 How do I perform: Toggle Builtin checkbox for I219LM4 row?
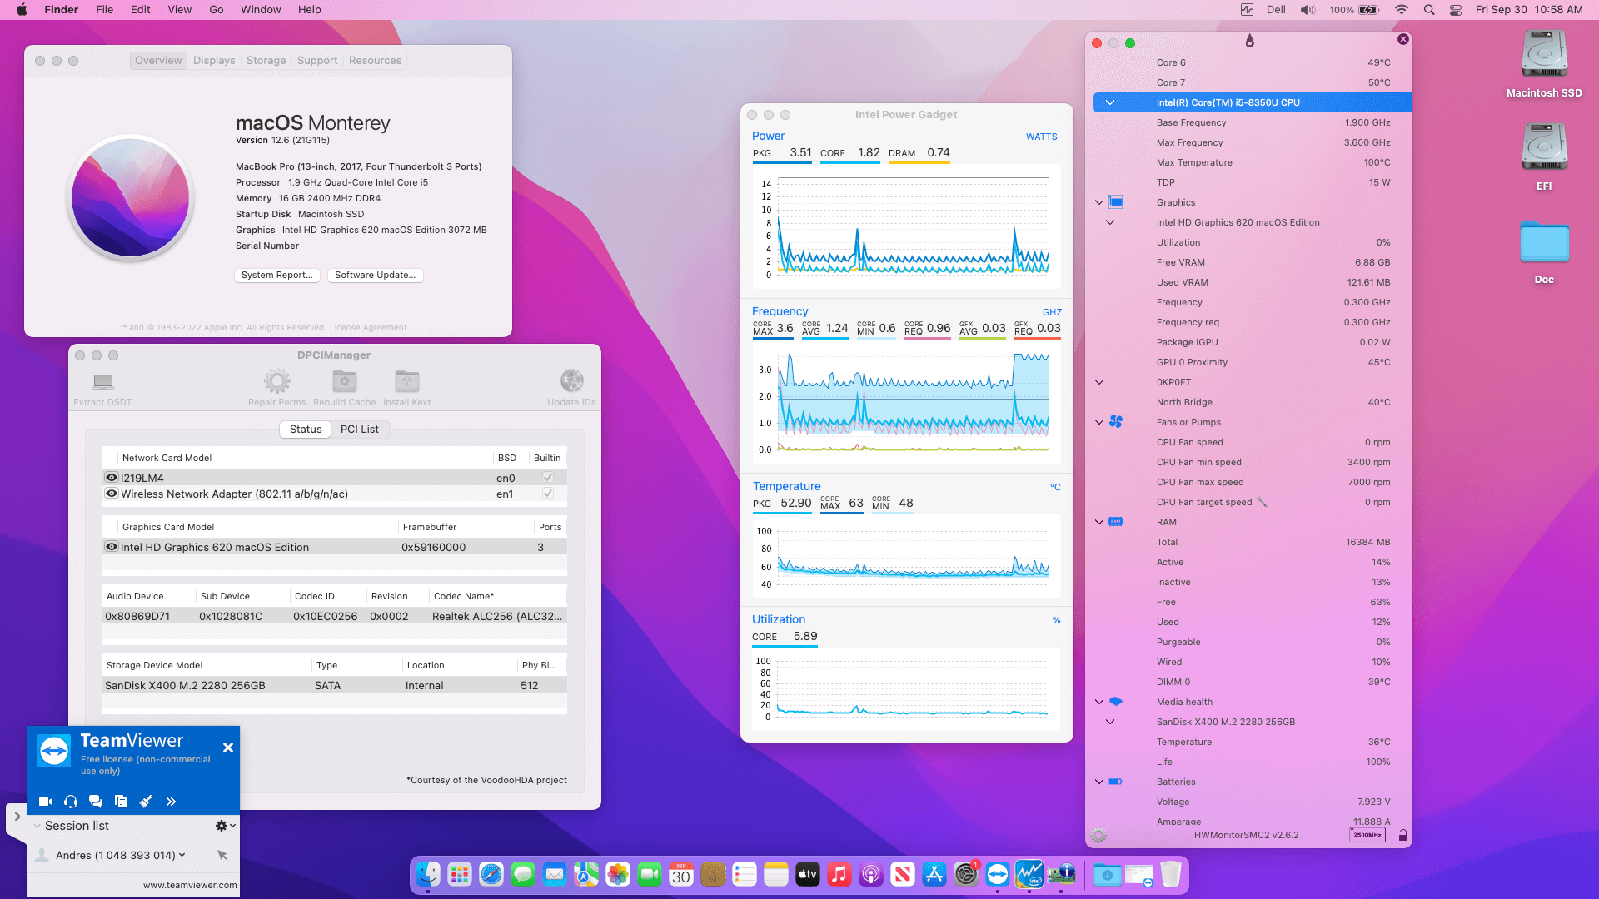point(548,478)
